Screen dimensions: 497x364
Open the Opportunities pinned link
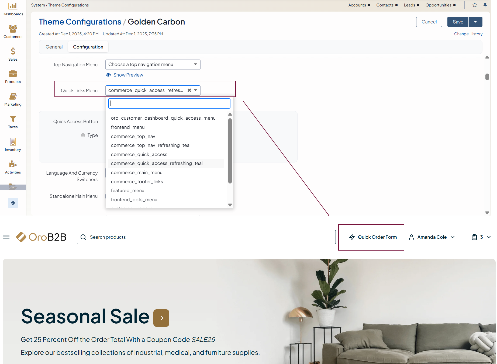pos(439,5)
